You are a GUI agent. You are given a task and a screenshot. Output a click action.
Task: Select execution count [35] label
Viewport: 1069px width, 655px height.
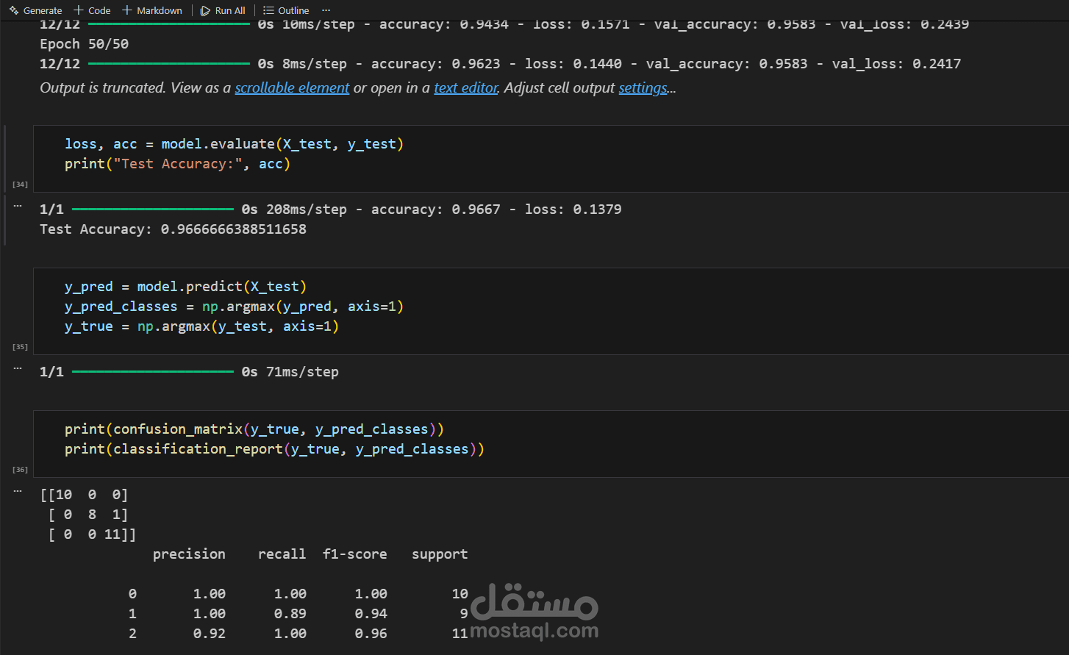click(x=20, y=346)
